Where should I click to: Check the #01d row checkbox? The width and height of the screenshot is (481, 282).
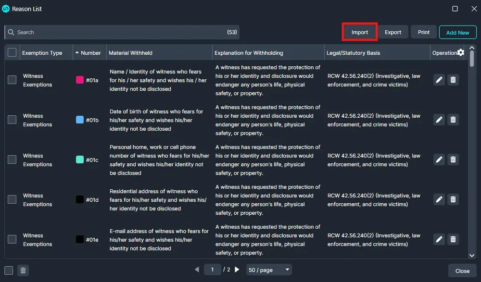[x=12, y=199]
